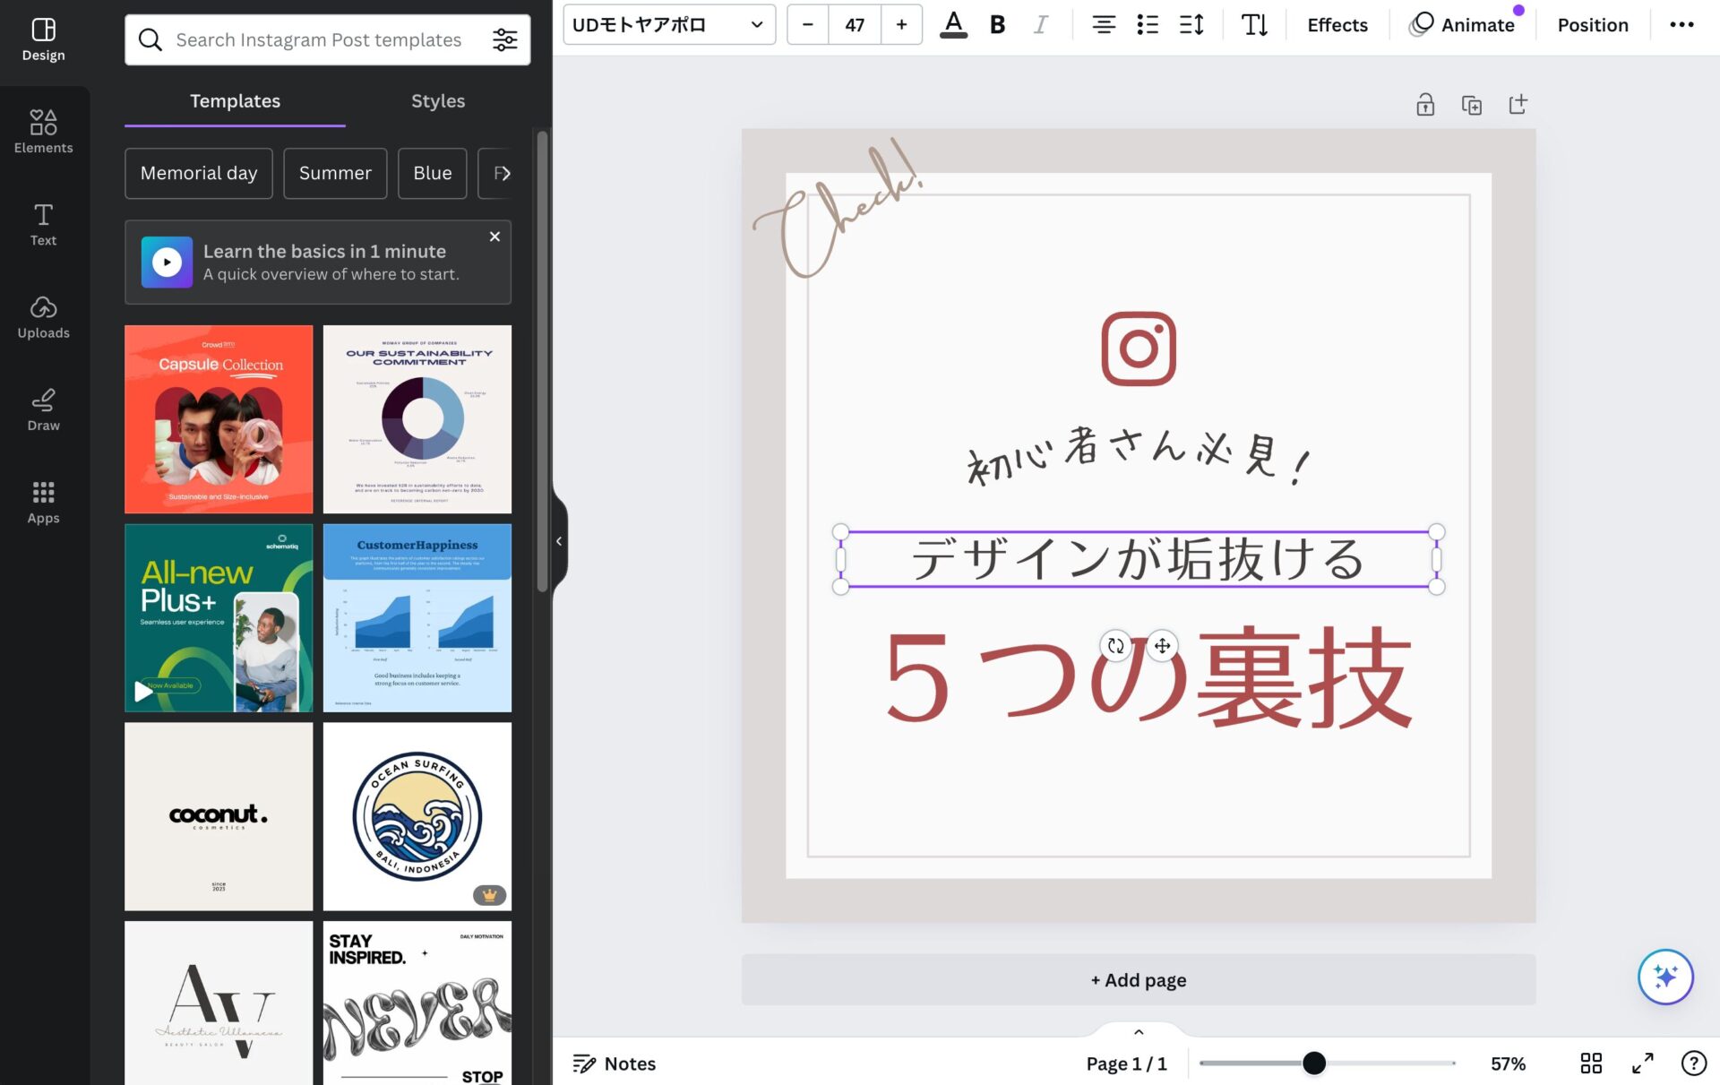
Task: Select the Draw tool
Action: pyautogui.click(x=43, y=409)
